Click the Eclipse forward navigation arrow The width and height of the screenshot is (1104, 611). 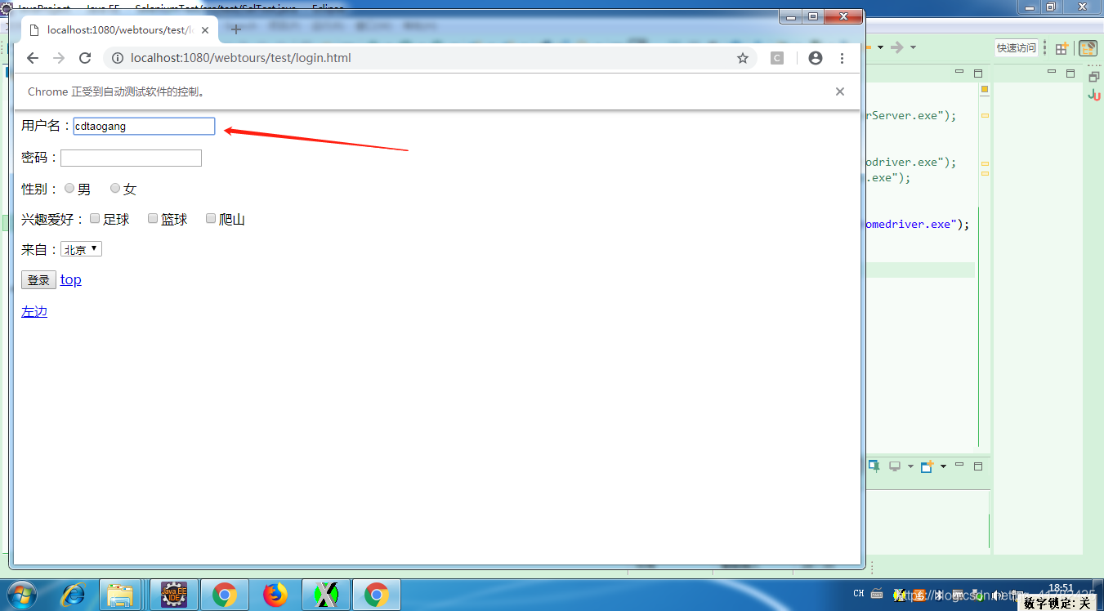(x=897, y=47)
